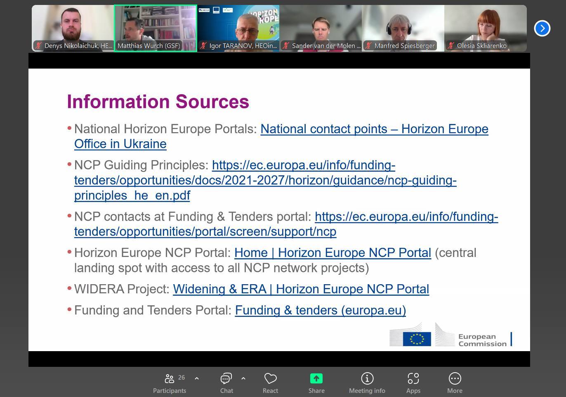
Task: Open Meeting info
Action: pyautogui.click(x=367, y=383)
